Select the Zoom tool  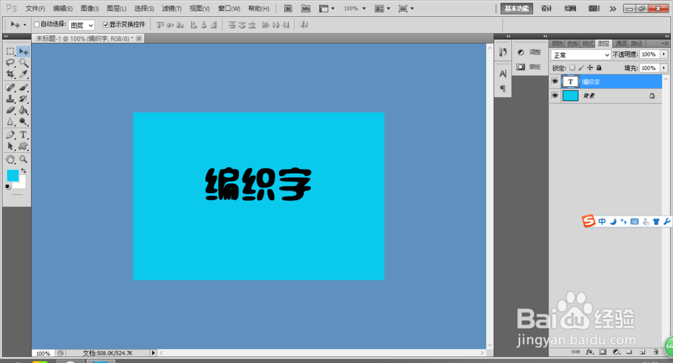(x=23, y=160)
